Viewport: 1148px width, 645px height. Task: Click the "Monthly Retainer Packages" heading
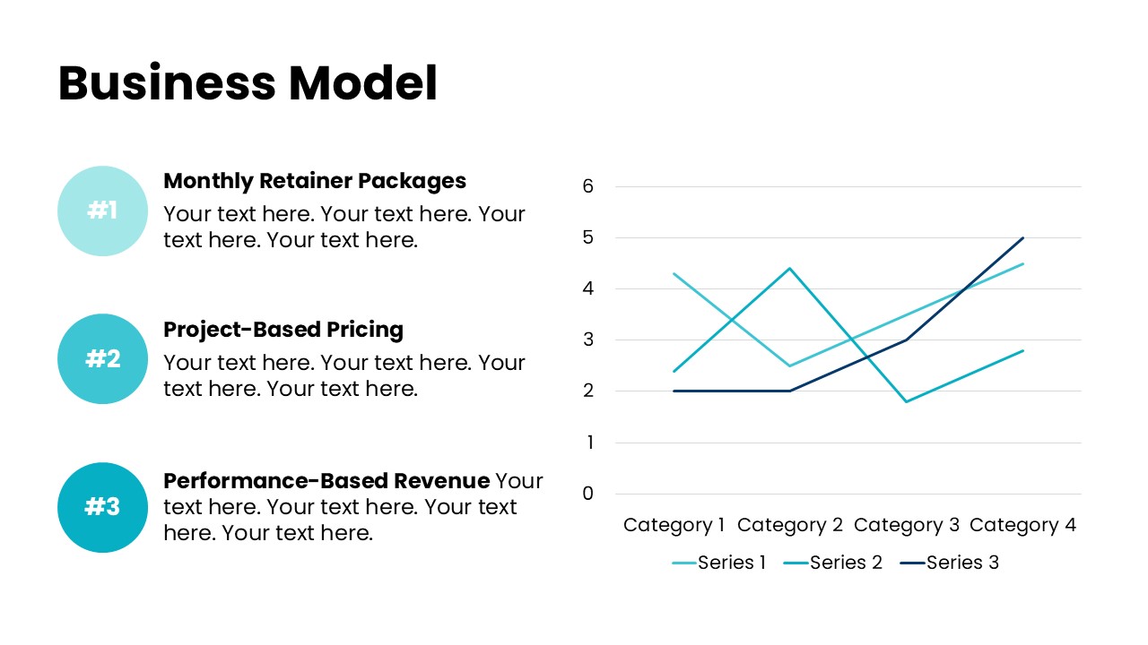click(x=315, y=181)
